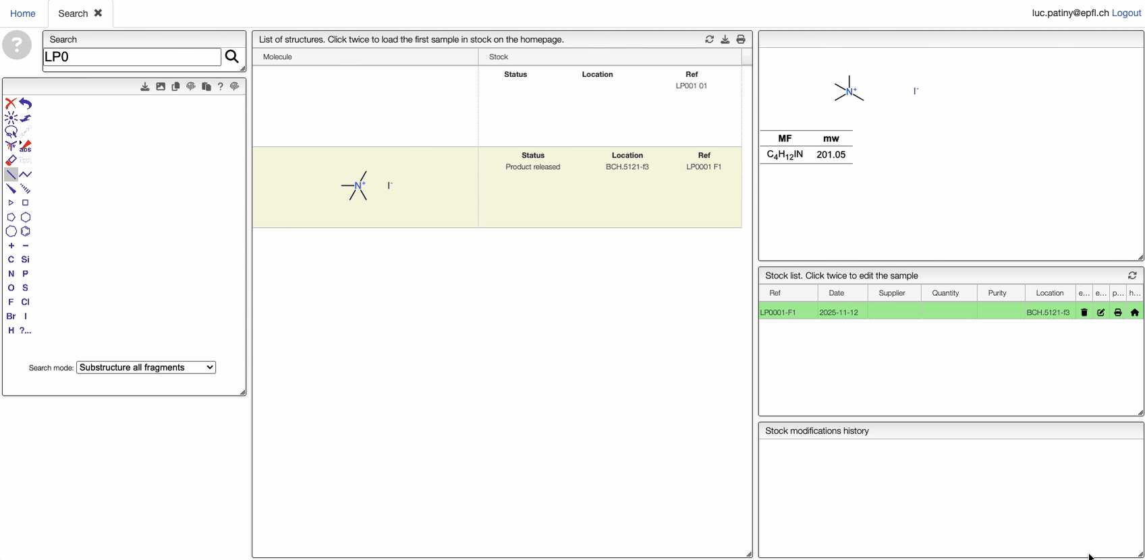The height and width of the screenshot is (560, 1145).
Task: Close the Search tab
Action: (x=99, y=13)
